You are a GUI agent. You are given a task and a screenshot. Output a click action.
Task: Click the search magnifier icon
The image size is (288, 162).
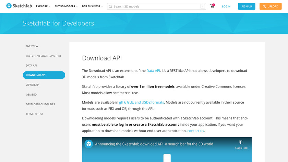click(x=110, y=7)
